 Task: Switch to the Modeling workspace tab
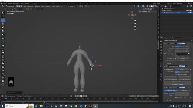(40, 4)
